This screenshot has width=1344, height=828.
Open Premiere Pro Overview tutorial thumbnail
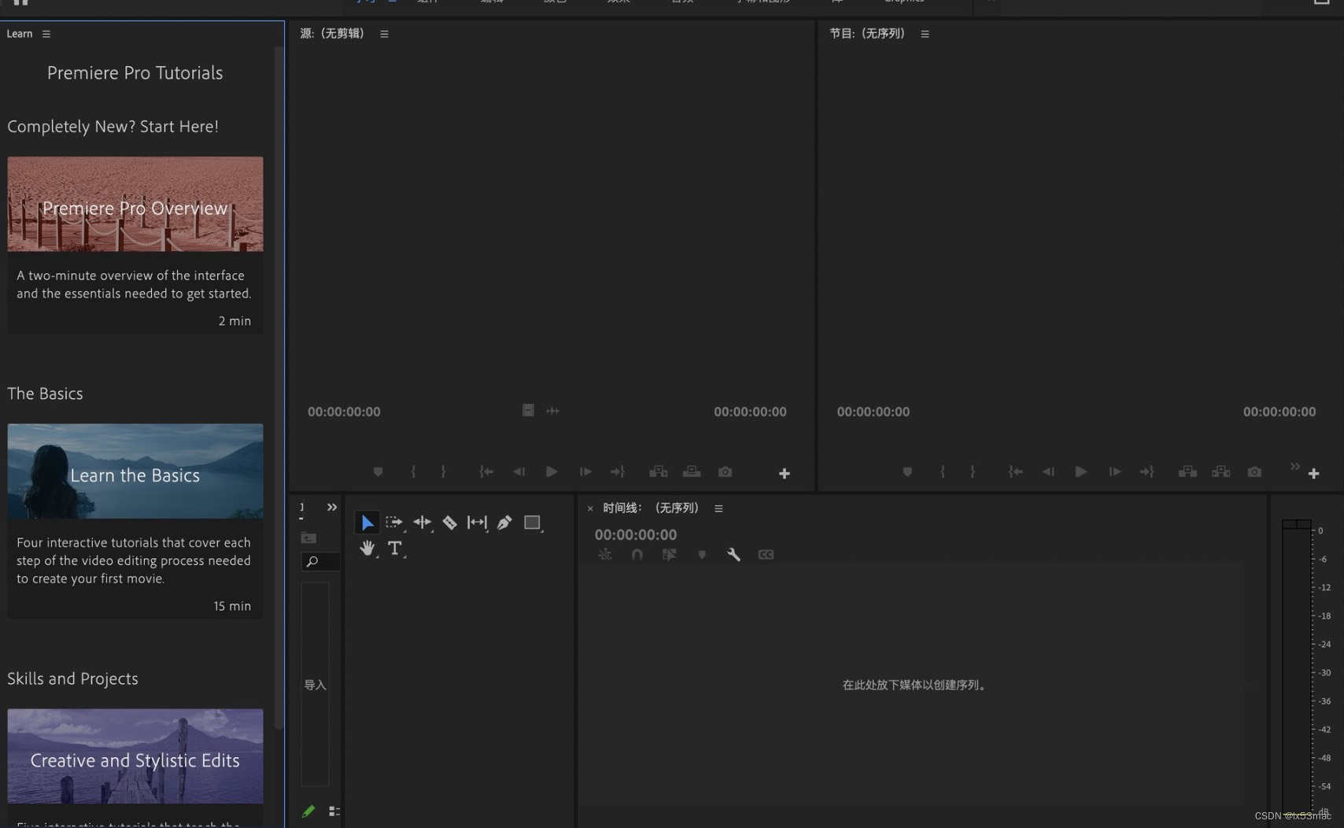coord(135,205)
